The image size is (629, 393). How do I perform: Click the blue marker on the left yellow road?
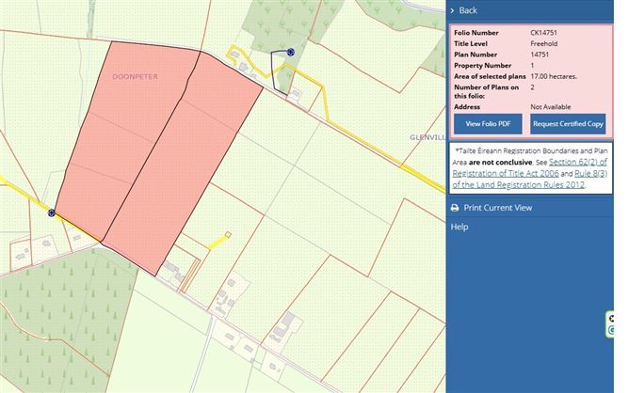pos(52,213)
